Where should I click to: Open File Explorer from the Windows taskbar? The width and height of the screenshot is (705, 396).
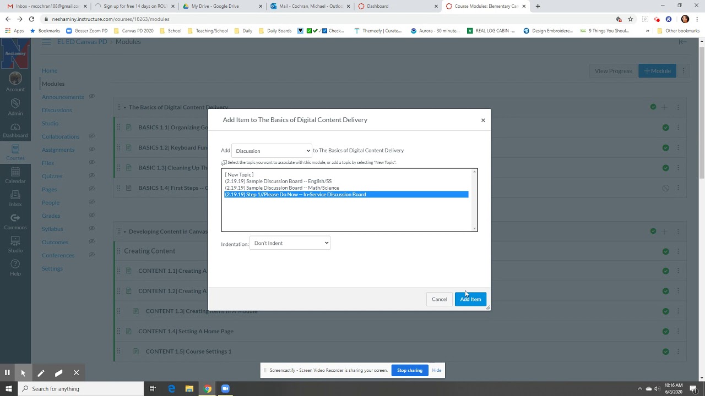pyautogui.click(x=189, y=389)
